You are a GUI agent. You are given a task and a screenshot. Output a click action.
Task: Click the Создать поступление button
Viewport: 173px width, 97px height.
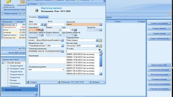click(x=159, y=23)
